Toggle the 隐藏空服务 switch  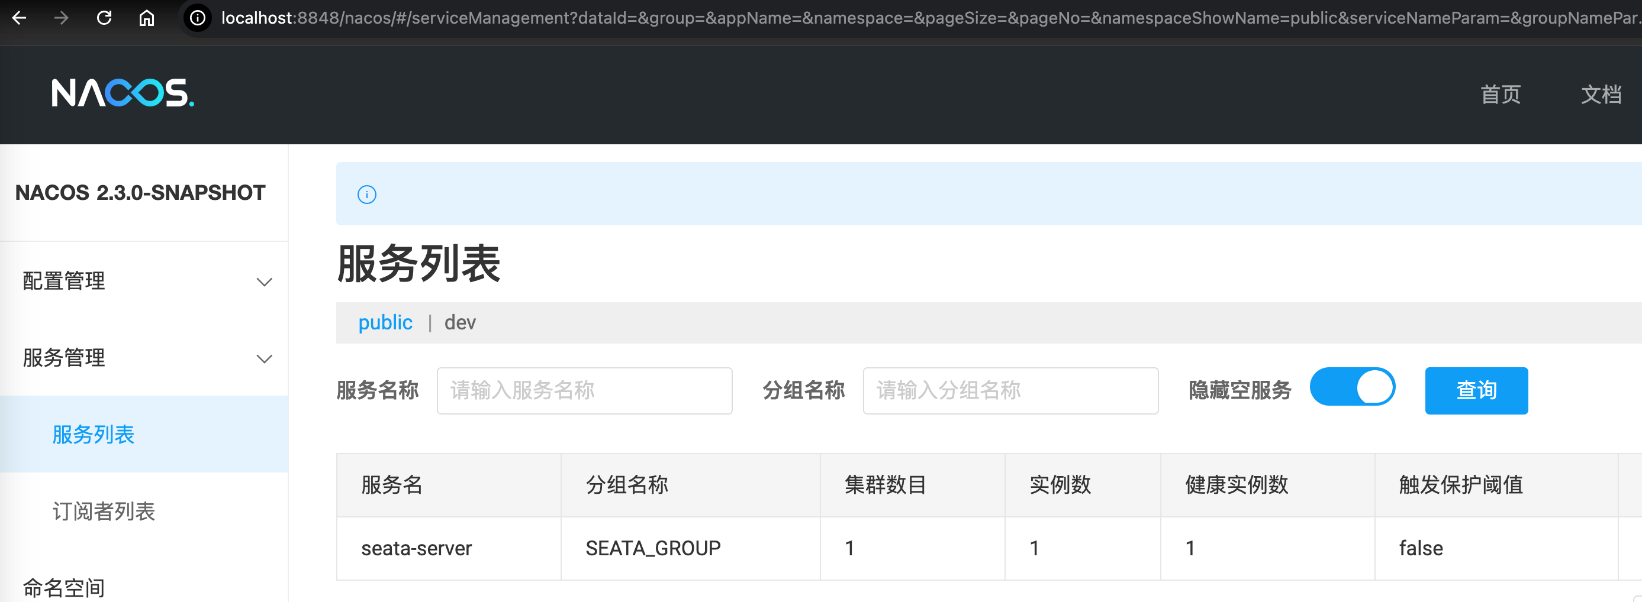(x=1352, y=387)
